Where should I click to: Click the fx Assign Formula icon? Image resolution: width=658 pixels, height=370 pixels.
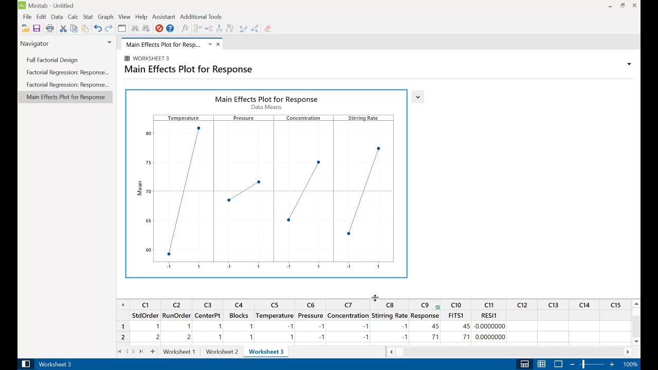coord(185,29)
